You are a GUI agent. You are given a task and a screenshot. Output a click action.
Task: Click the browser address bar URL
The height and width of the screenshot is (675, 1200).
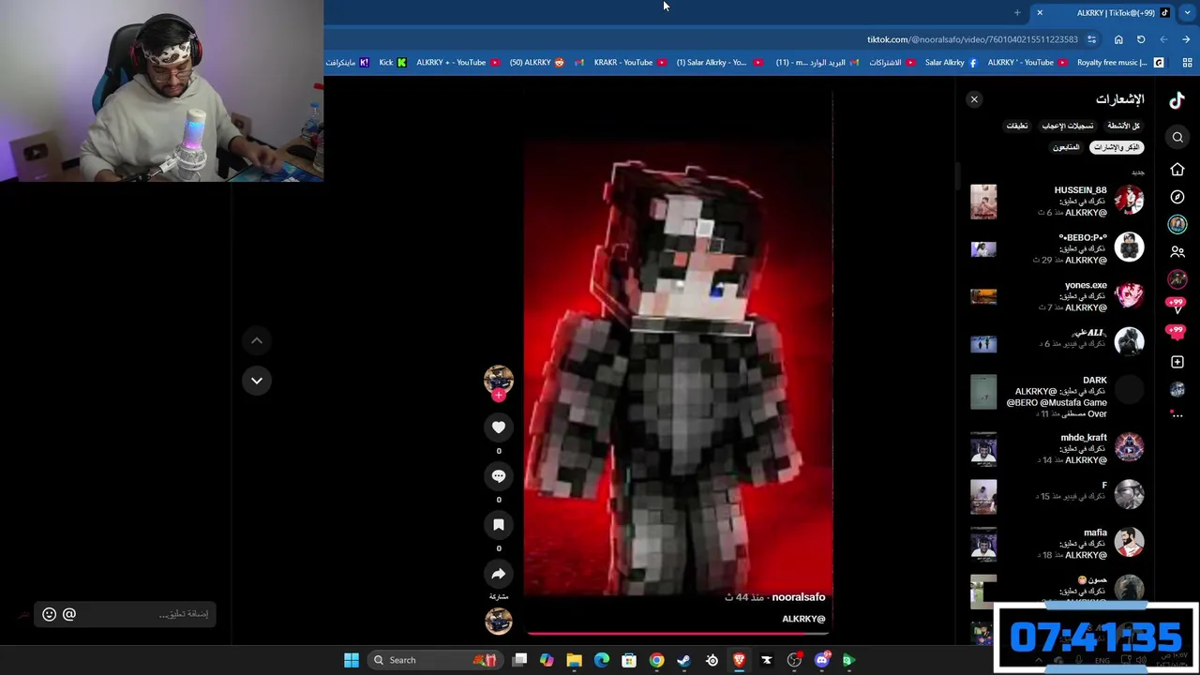click(x=972, y=39)
